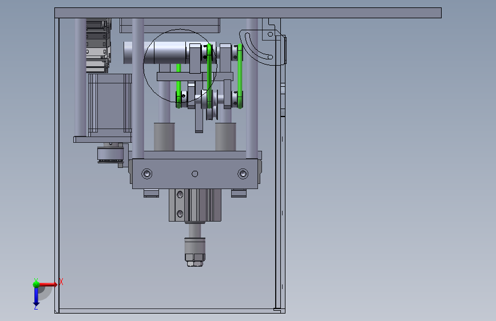Select the curved slot bracket at upper right
Viewport: 496px width, 321px height.
[x=261, y=47]
